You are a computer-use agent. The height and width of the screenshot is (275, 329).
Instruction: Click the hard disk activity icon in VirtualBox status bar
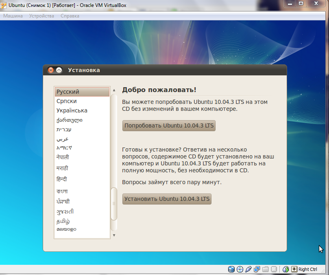(231, 269)
